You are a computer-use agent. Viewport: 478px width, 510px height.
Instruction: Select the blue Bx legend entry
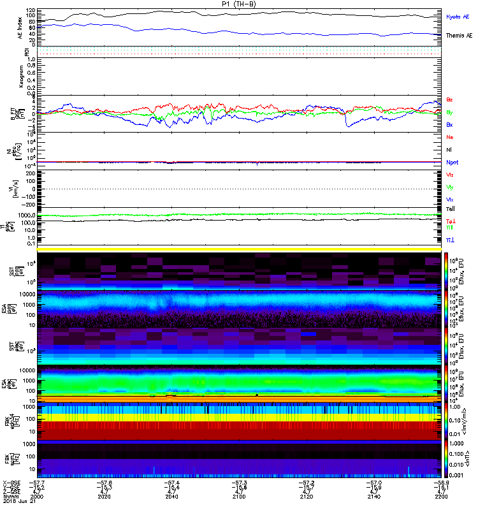pyautogui.click(x=449, y=125)
